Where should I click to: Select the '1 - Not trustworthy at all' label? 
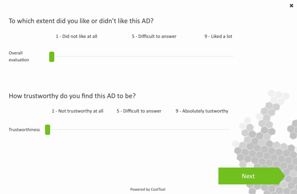point(77,111)
